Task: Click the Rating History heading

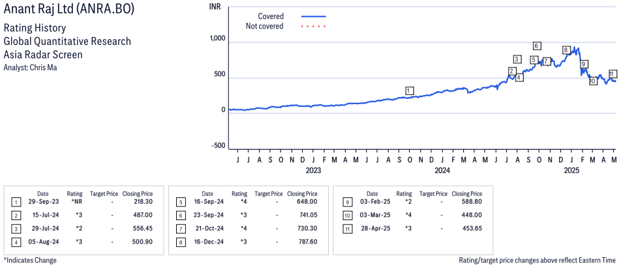Action: click(x=35, y=28)
